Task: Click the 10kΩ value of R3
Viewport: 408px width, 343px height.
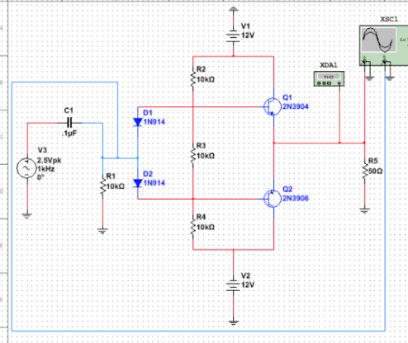Action: (206, 156)
